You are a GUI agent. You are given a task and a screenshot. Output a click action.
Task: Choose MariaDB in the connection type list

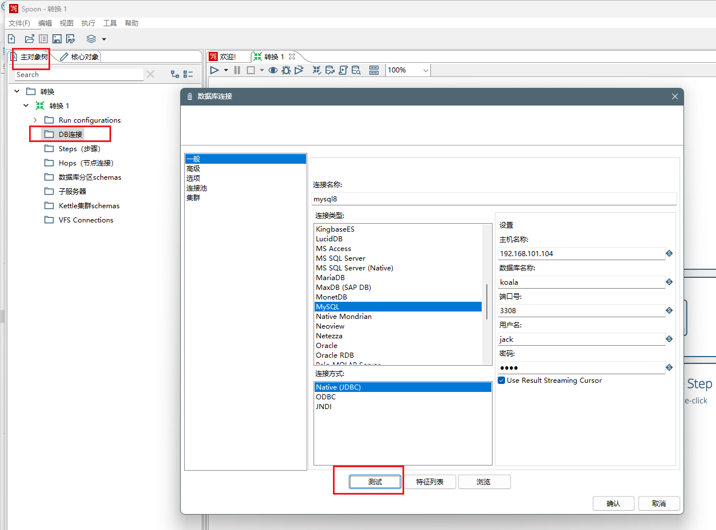[330, 277]
